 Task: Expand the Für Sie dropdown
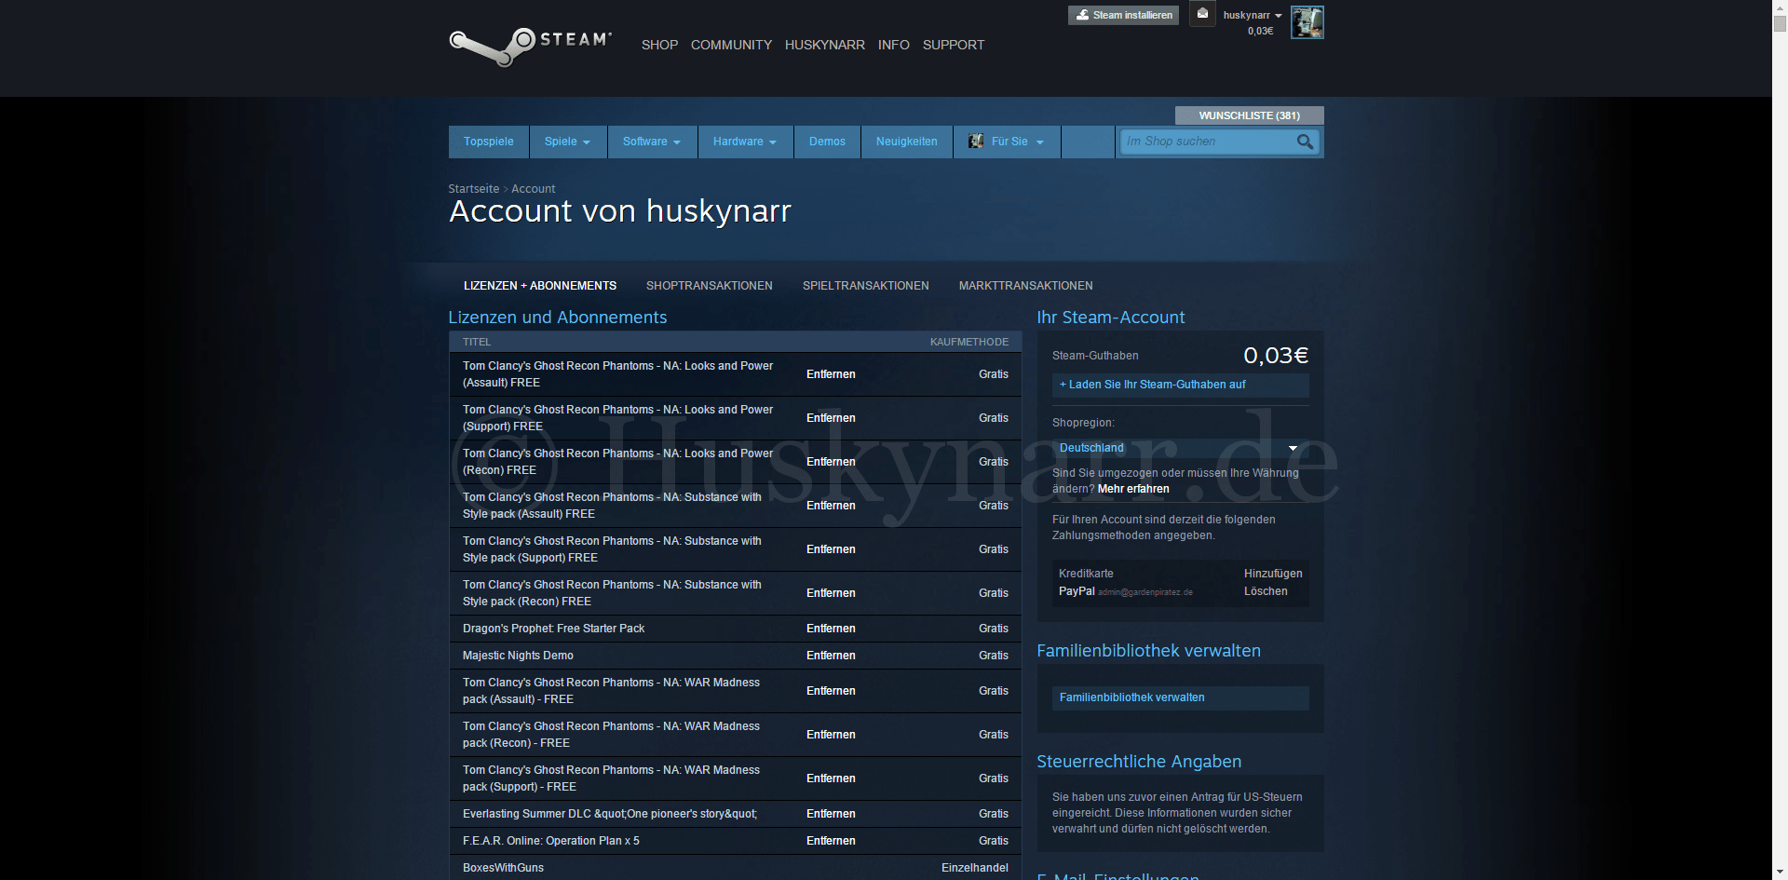(x=1007, y=142)
